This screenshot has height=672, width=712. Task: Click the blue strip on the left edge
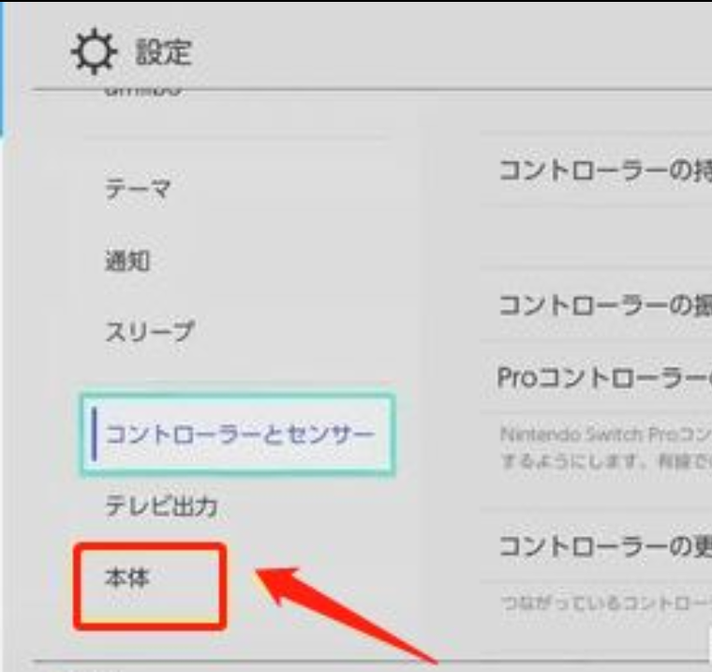pyautogui.click(x=3, y=66)
